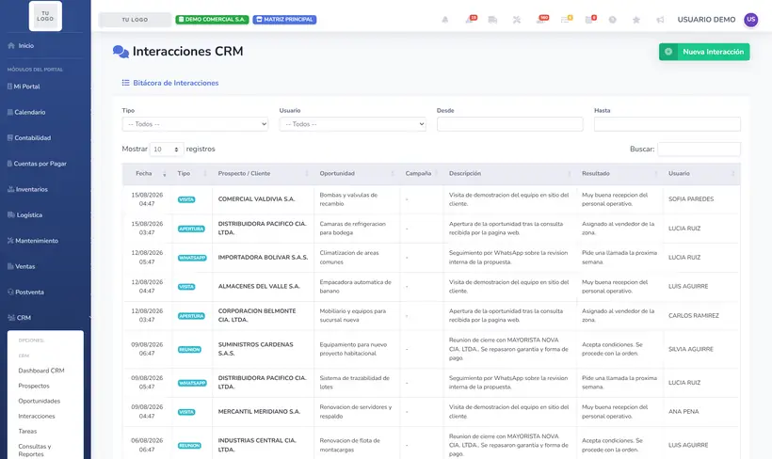This screenshot has height=459, width=772.
Task: Click the Hasta date input field
Action: (x=667, y=124)
